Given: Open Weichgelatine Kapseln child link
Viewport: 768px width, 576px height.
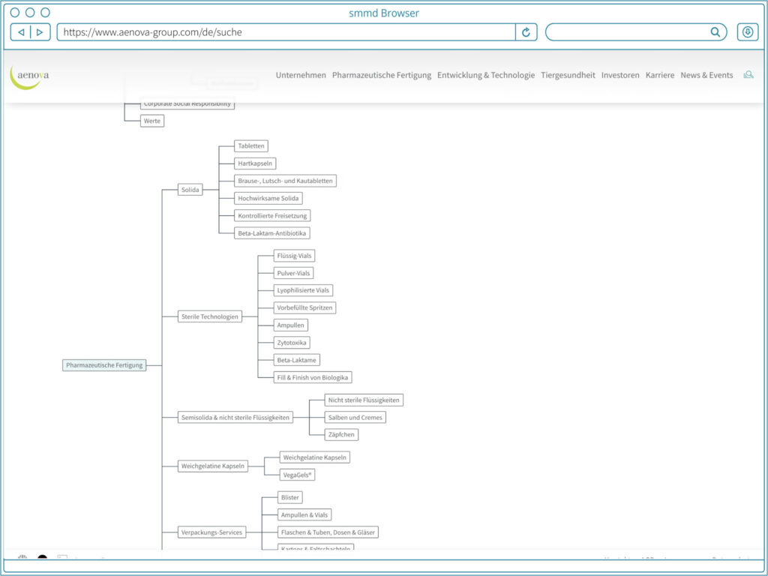Looking at the screenshot, I should pos(314,457).
